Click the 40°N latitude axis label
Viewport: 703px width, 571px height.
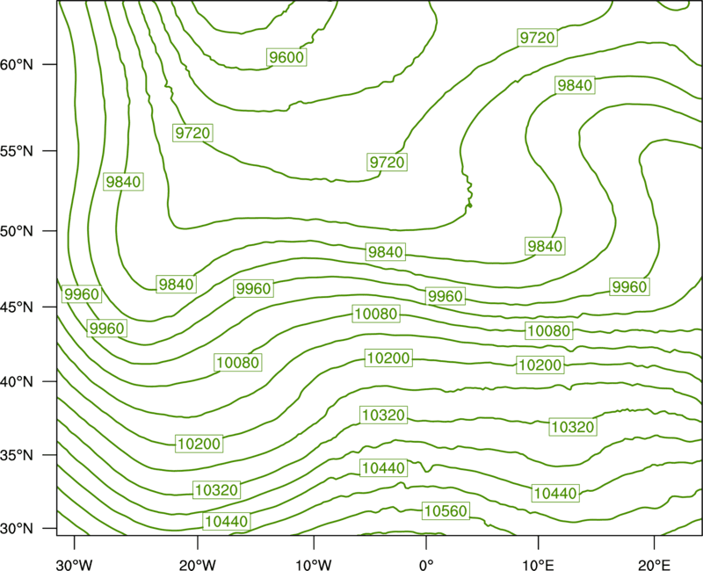(x=17, y=382)
